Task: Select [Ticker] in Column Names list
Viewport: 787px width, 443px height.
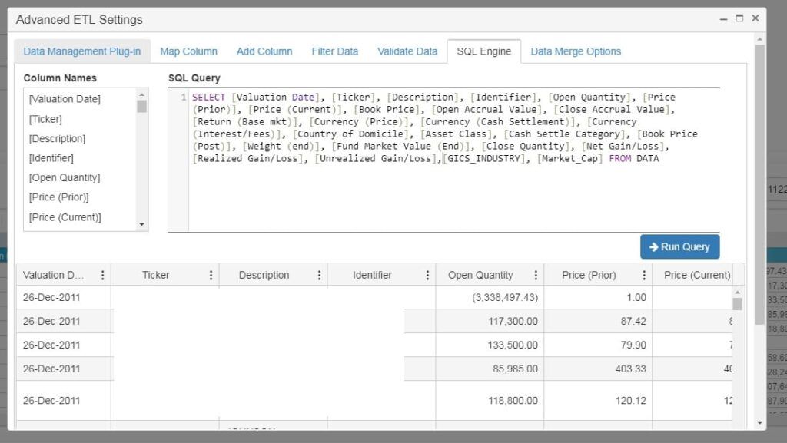Action: coord(46,119)
